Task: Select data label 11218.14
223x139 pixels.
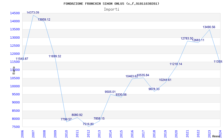Action: 176,64
